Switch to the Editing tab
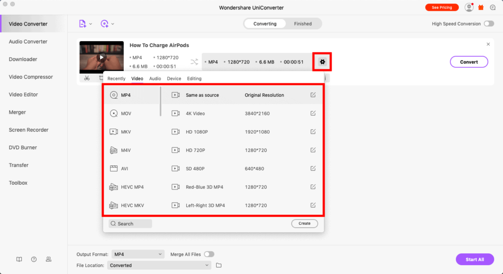Screen dimensions: 503x274 195,79
